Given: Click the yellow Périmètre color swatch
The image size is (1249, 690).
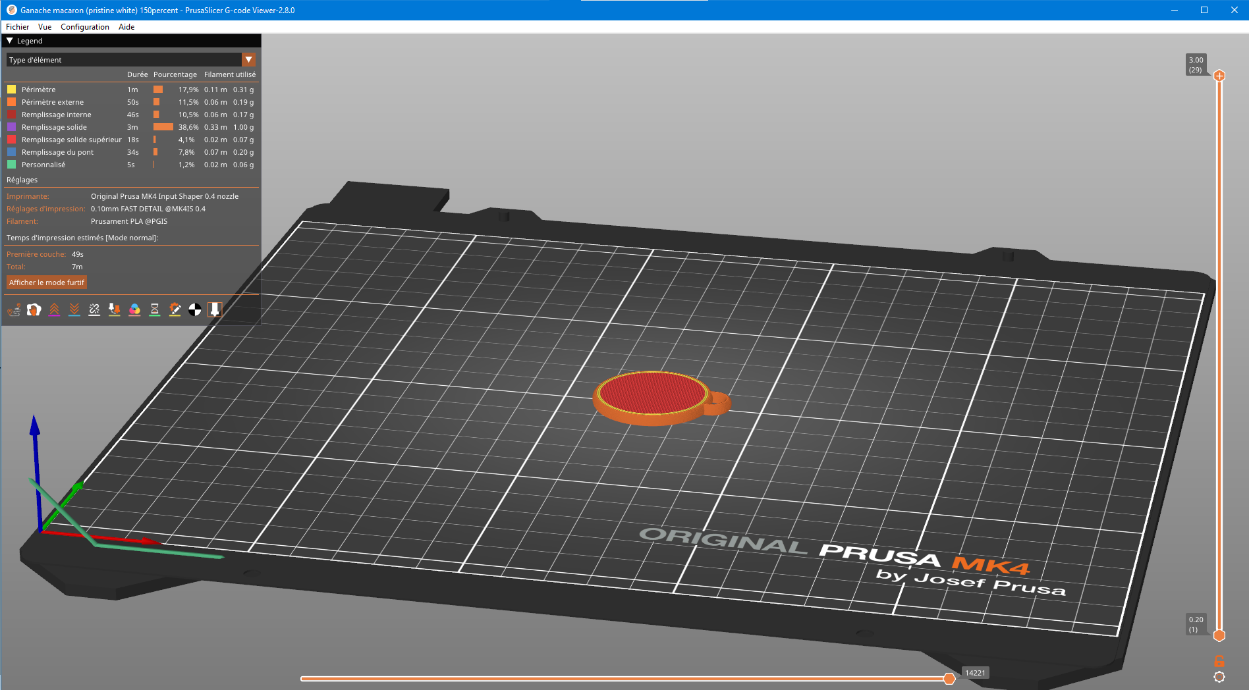Looking at the screenshot, I should (11, 90).
